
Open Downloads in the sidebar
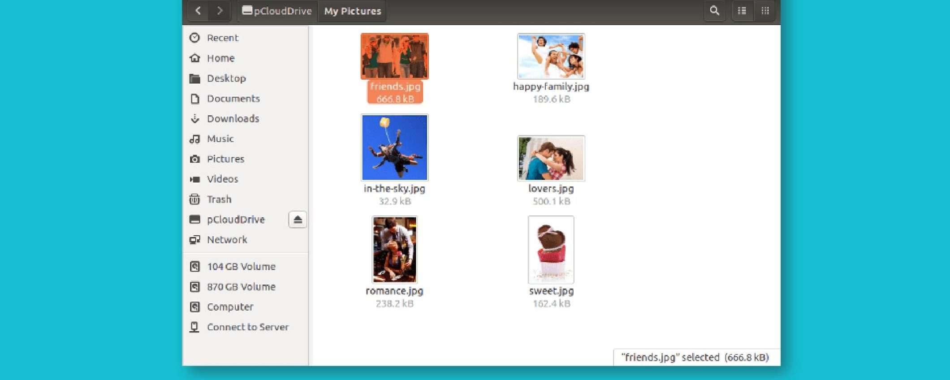(233, 119)
